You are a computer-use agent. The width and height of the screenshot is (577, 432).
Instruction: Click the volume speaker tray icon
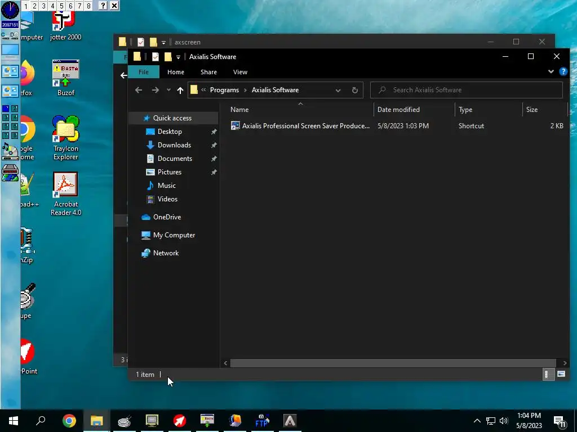pyautogui.click(x=504, y=421)
